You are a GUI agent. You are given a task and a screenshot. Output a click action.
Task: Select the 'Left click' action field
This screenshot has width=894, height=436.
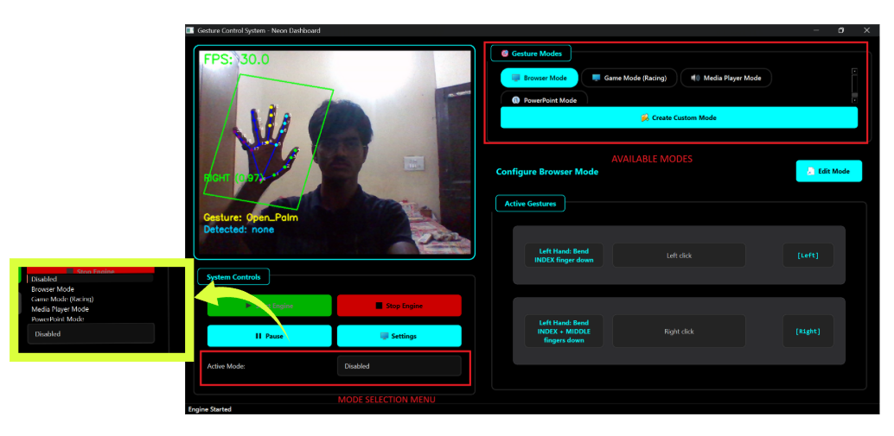pos(679,256)
